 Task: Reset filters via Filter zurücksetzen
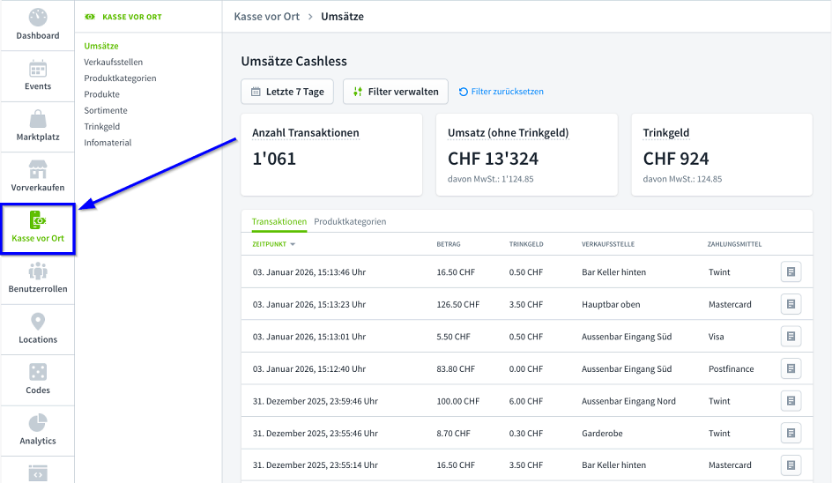click(501, 92)
